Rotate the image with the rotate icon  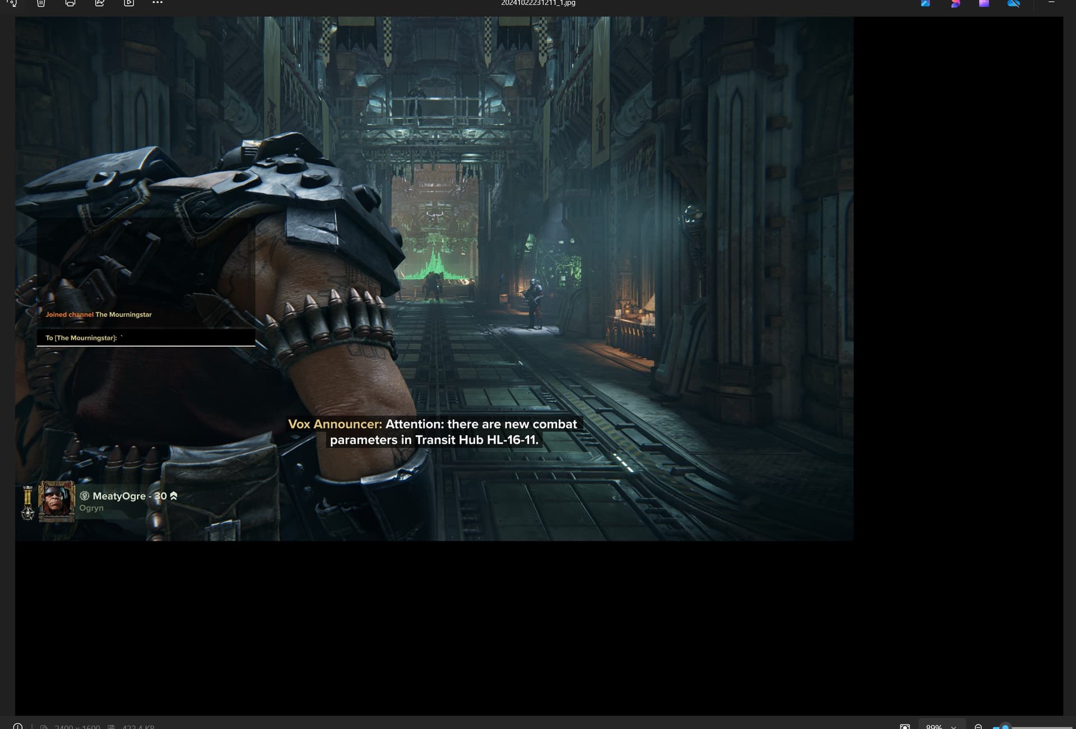[x=12, y=3]
